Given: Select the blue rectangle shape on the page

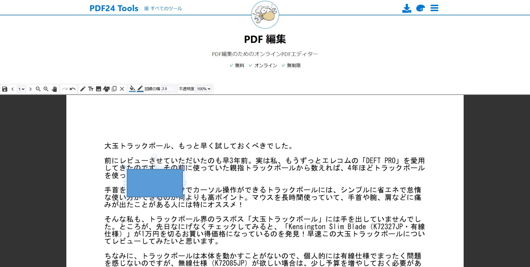Looking at the screenshot, I should (155, 183).
